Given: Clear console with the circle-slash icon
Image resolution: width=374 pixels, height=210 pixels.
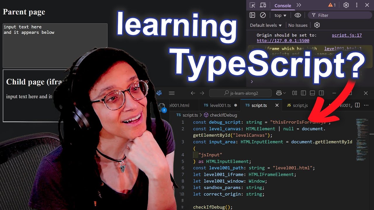Looking at the screenshot, I should 263,15.
